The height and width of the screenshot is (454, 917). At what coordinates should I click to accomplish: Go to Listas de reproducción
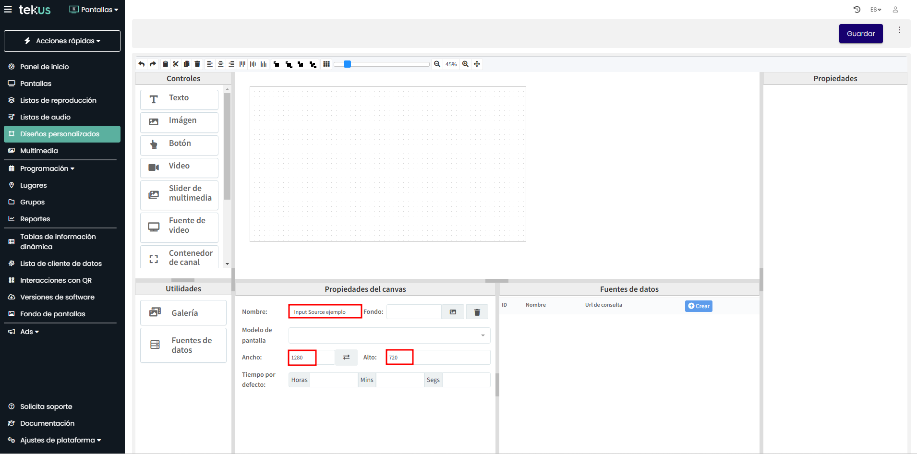[x=58, y=100]
